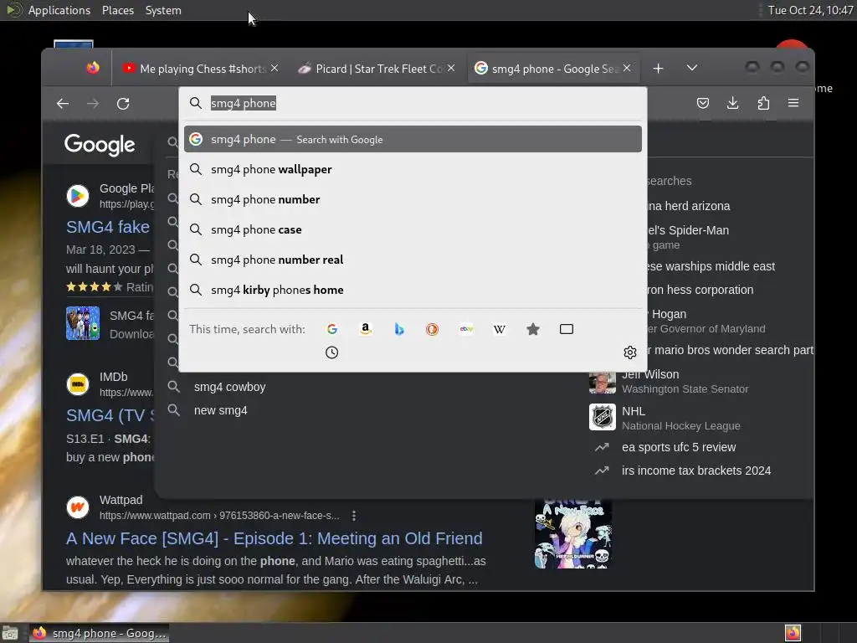The width and height of the screenshot is (857, 643).
Task: Click trending search warships middle east
Action: pyautogui.click(x=711, y=266)
